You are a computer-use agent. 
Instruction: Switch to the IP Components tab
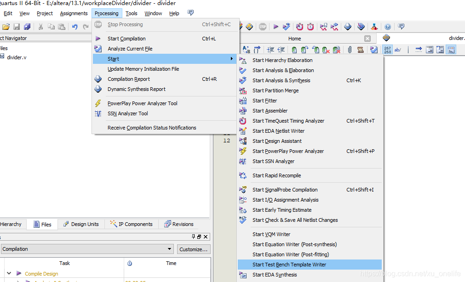(132, 224)
